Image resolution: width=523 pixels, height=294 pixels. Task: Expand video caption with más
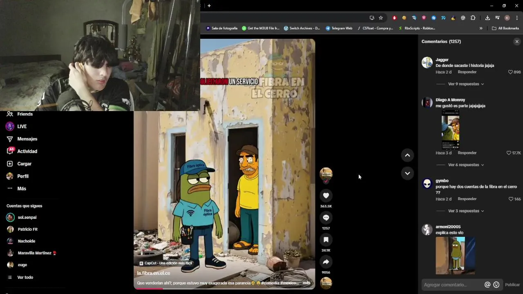(306, 283)
